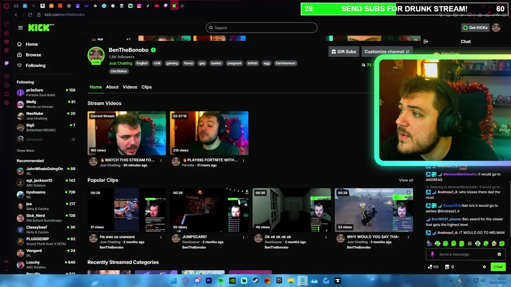Collapse the chat panel icon
The height and width of the screenshot is (287, 511).
[426, 41]
